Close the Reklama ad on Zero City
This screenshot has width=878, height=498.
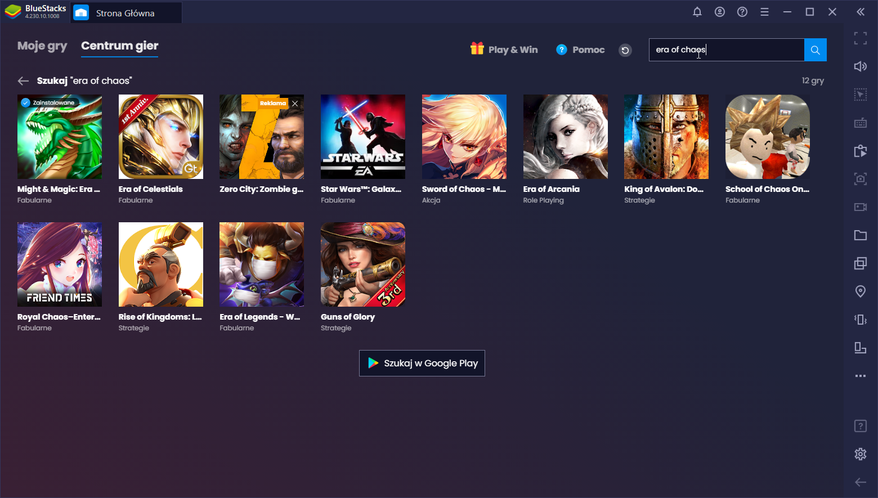click(295, 104)
